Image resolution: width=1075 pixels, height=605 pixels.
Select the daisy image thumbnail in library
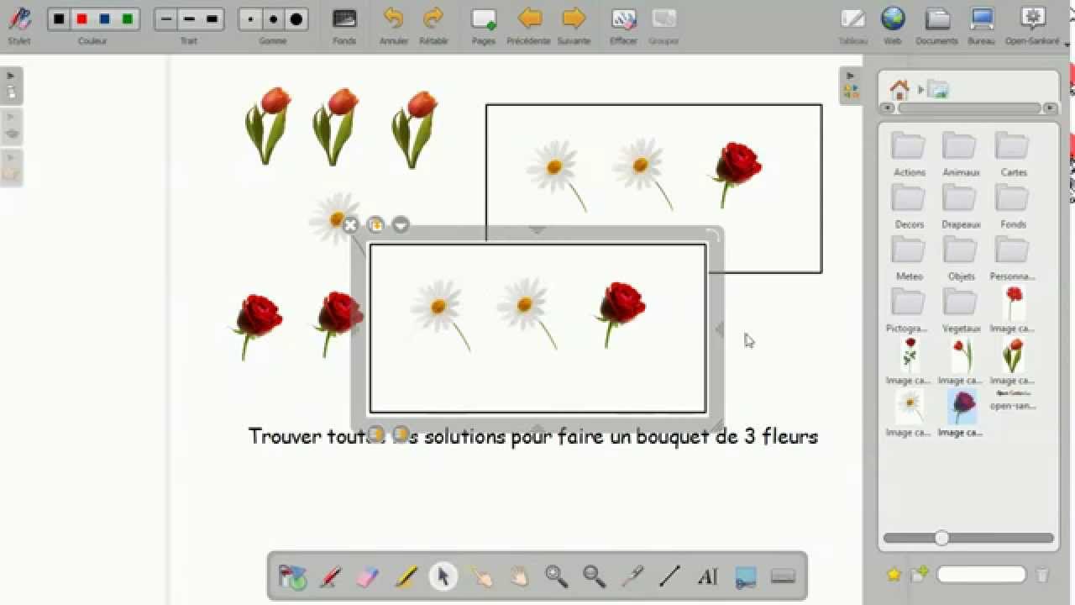tap(909, 408)
